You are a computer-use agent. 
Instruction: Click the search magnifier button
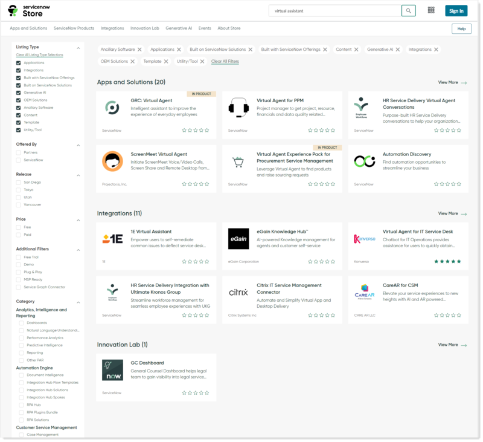click(x=408, y=11)
